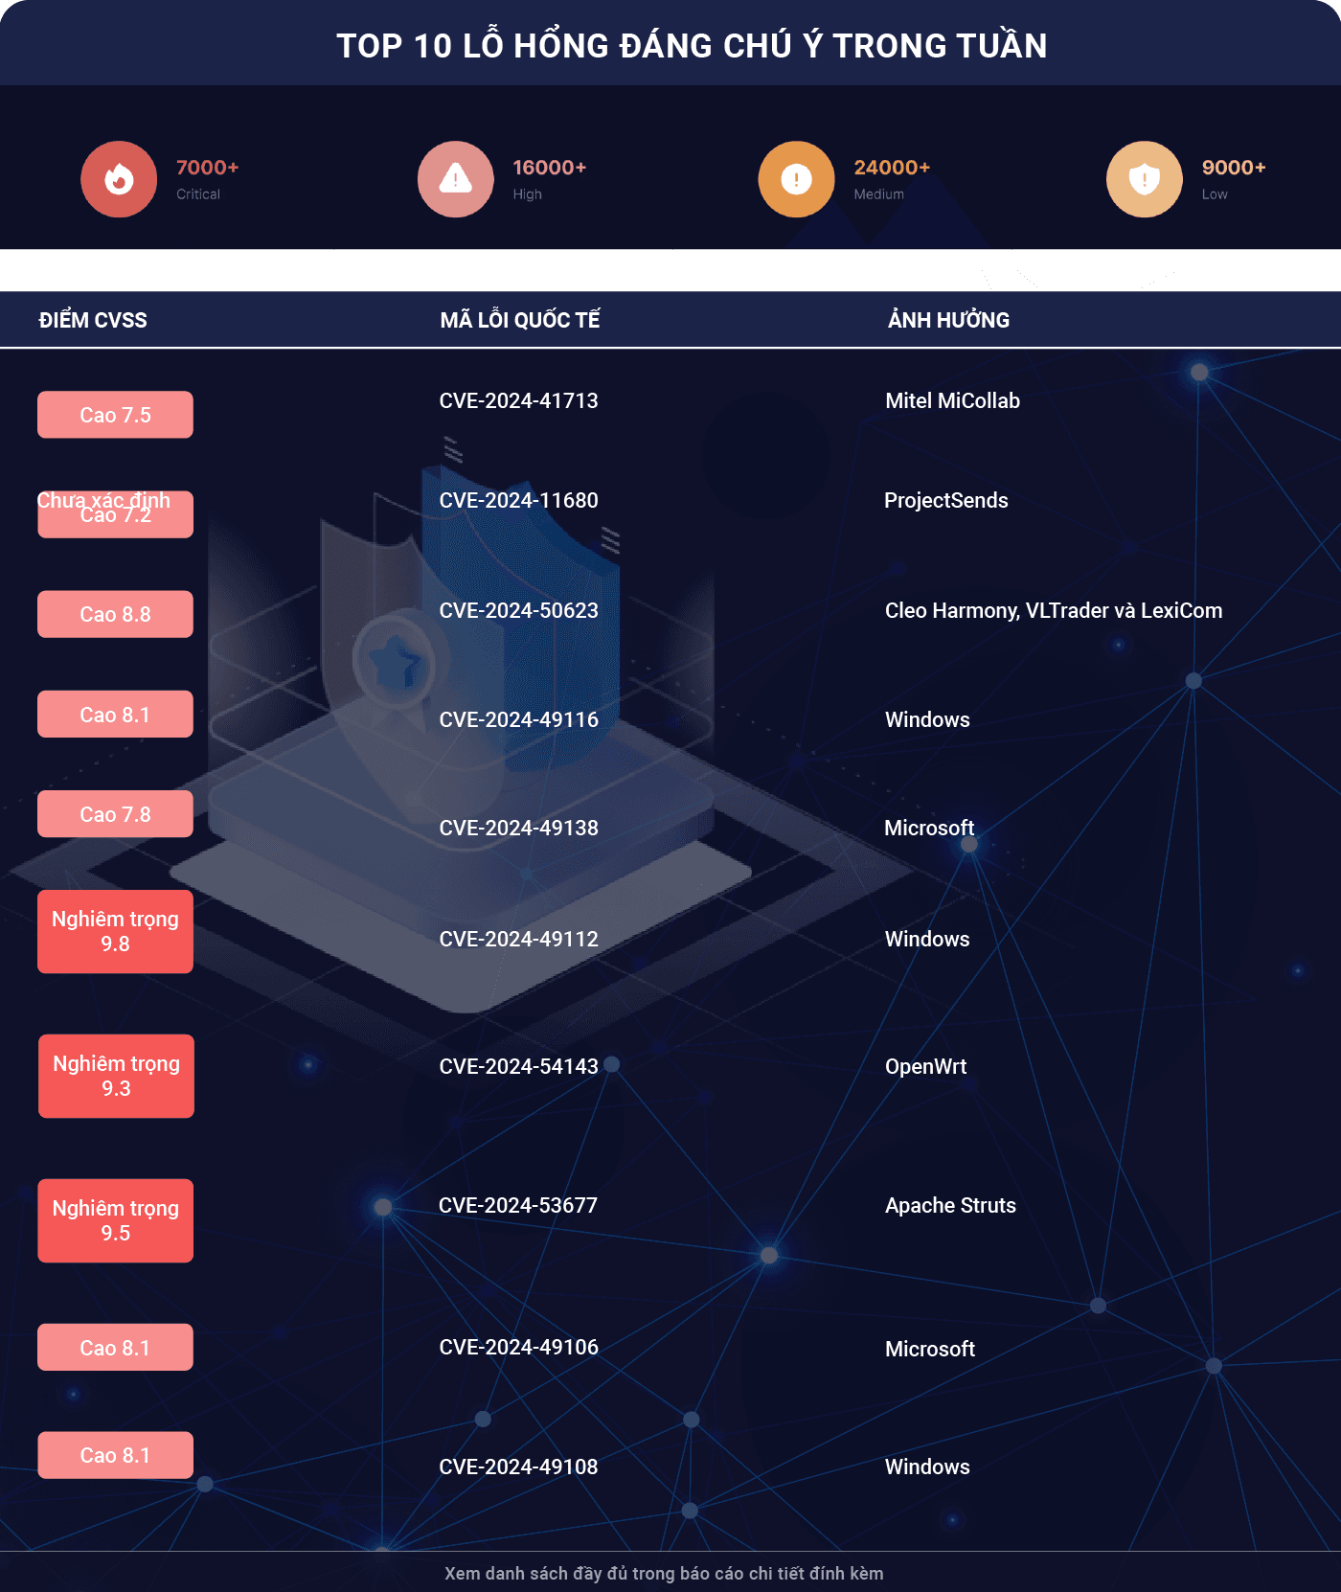The height and width of the screenshot is (1592, 1341).
Task: Click Windows for CVE-2024-49108 row
Action: (927, 1467)
